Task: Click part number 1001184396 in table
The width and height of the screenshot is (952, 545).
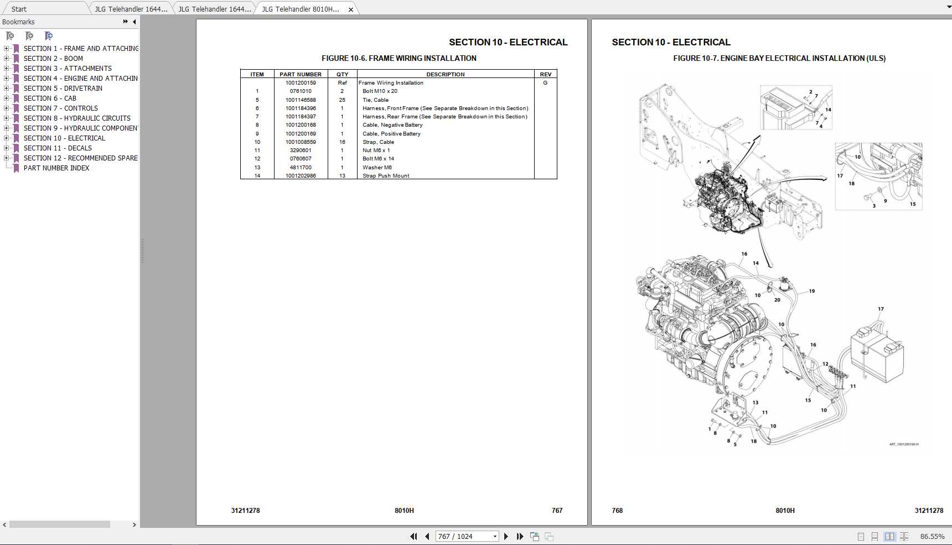Action: tap(301, 108)
